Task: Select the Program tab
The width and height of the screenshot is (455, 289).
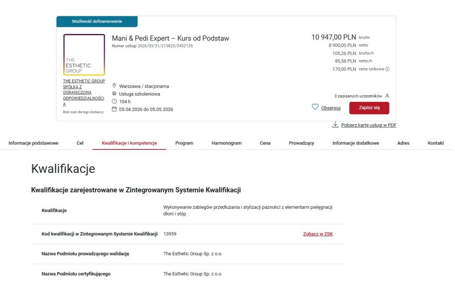Action: [x=184, y=143]
